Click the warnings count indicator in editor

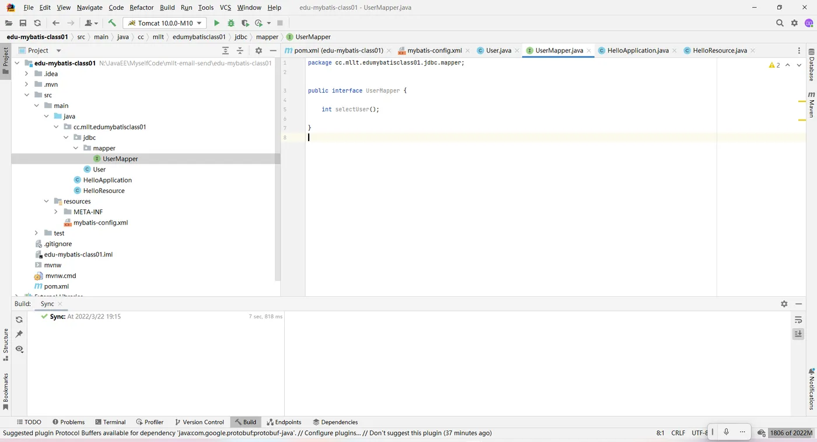(774, 65)
